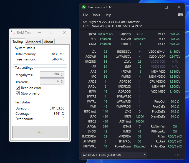The width and height of the screenshot is (189, 163).
Task: Click the tREFI value 42000
Action: click(x=140, y=116)
